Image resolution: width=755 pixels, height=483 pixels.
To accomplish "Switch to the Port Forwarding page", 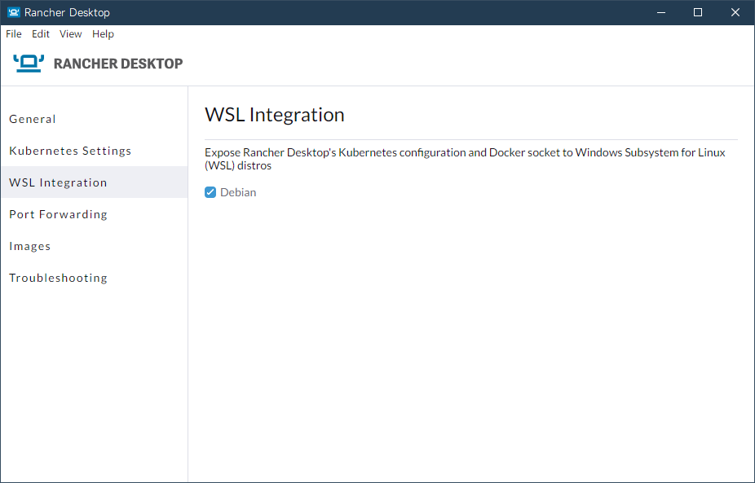I will tap(58, 214).
